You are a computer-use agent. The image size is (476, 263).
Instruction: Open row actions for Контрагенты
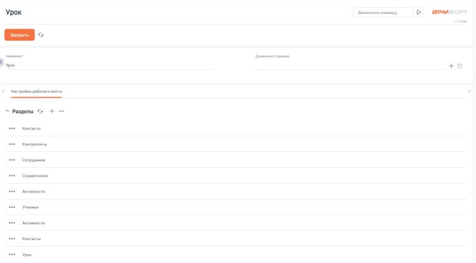coord(12,144)
